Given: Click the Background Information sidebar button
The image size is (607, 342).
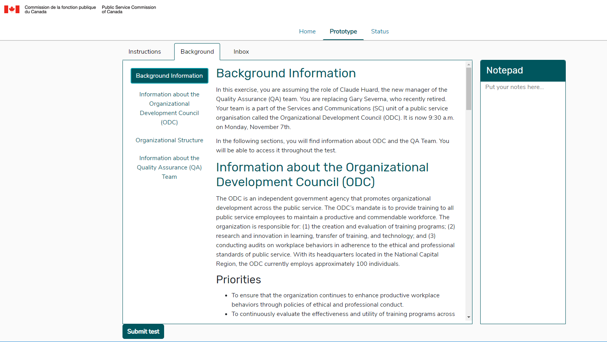Looking at the screenshot, I should pos(170,76).
